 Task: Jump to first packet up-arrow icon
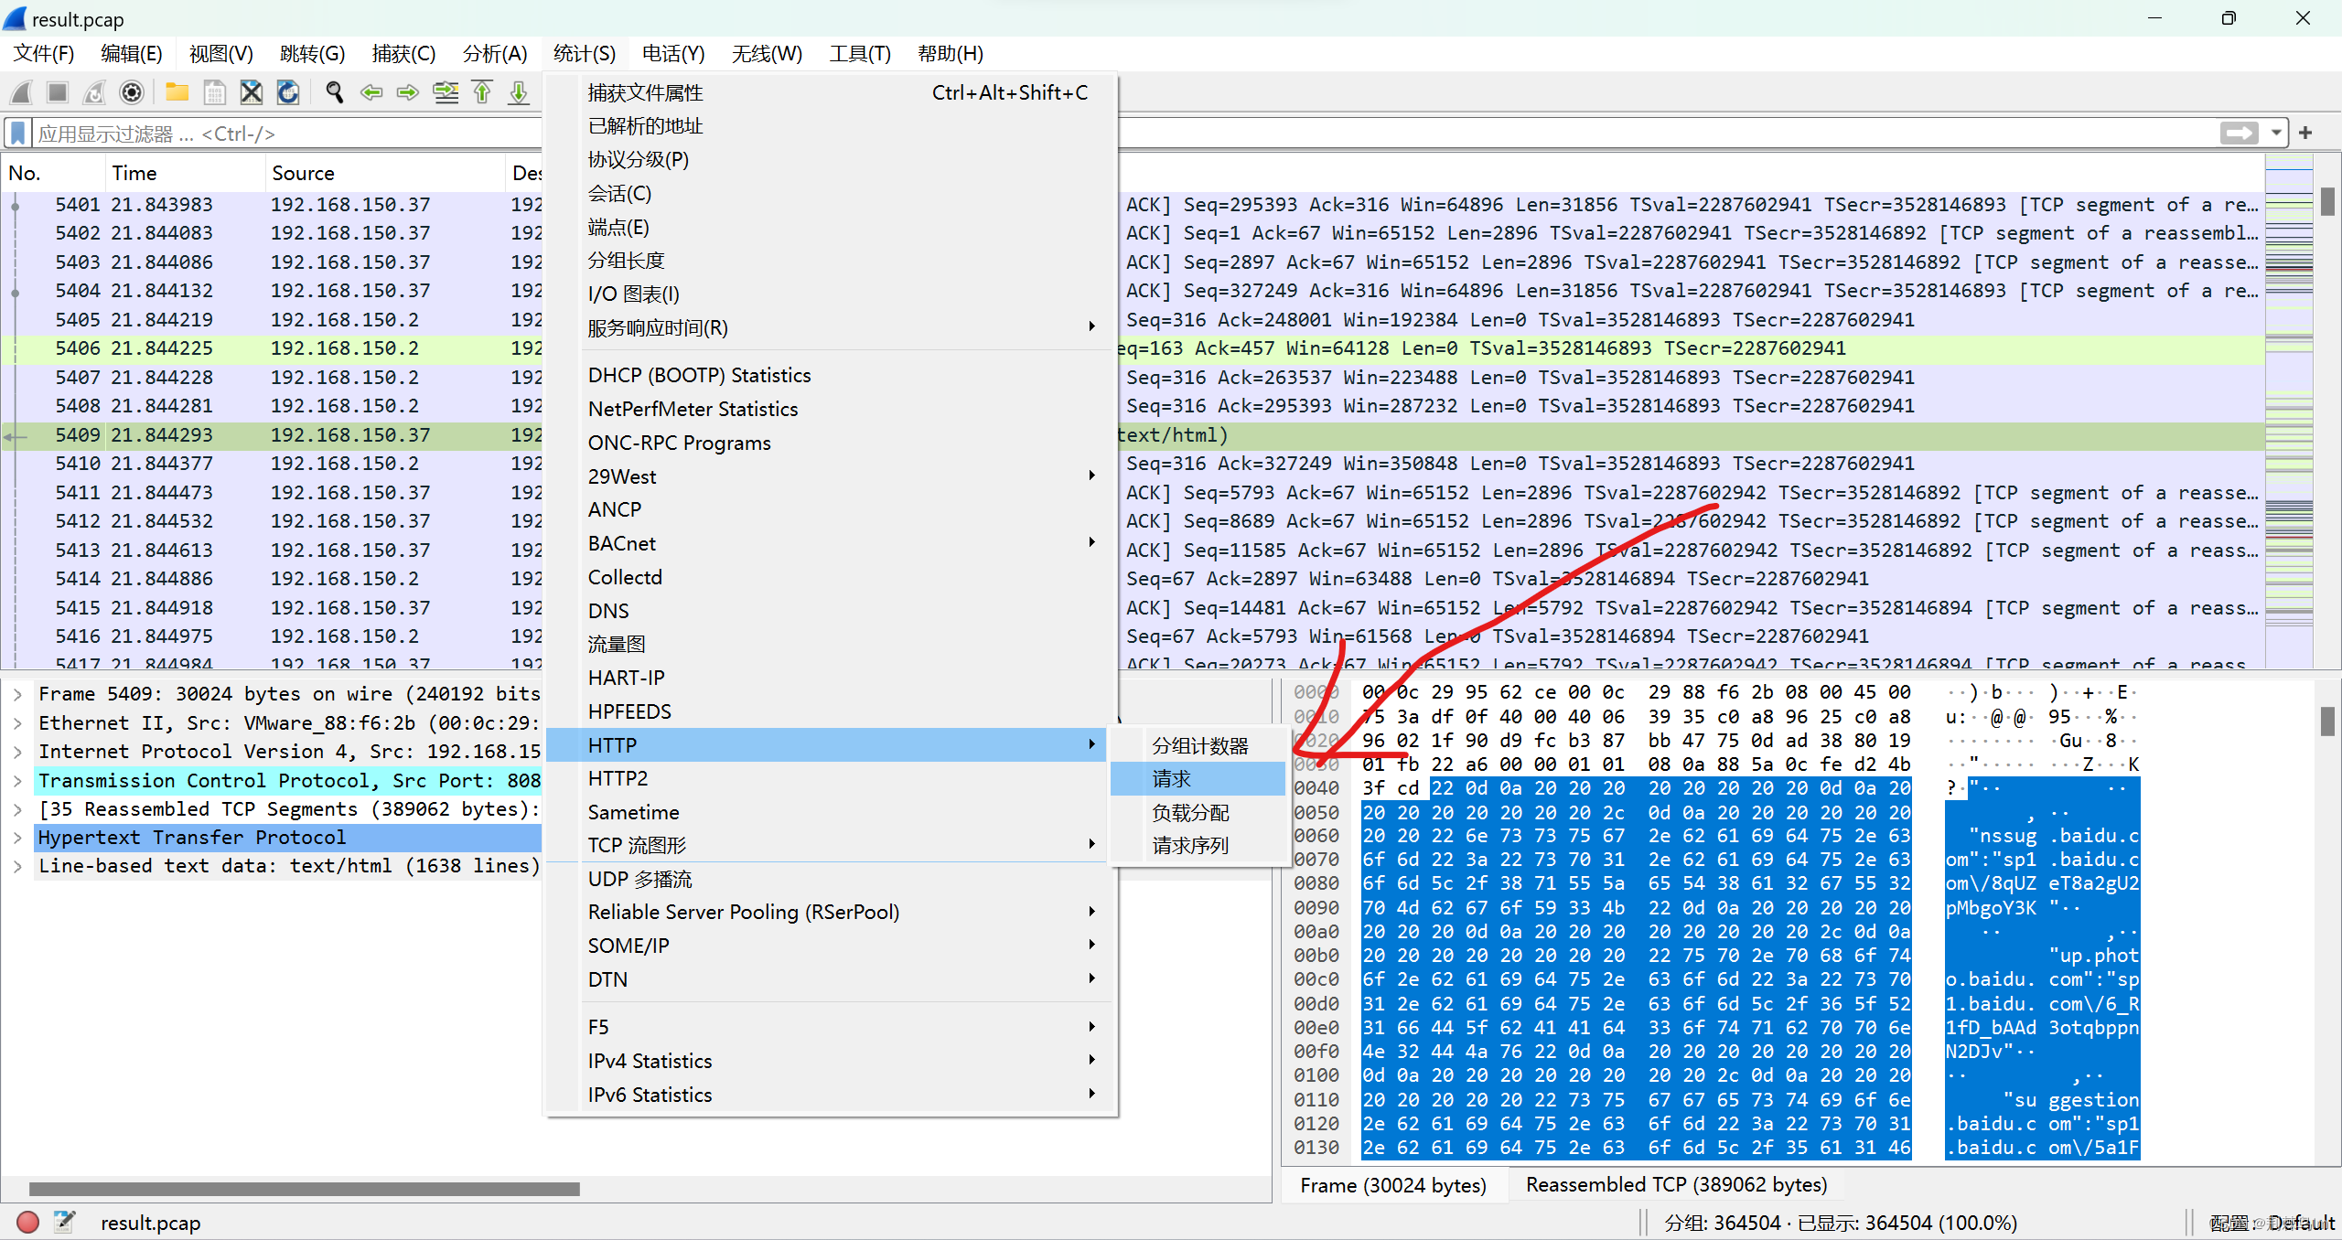pyautogui.click(x=482, y=92)
